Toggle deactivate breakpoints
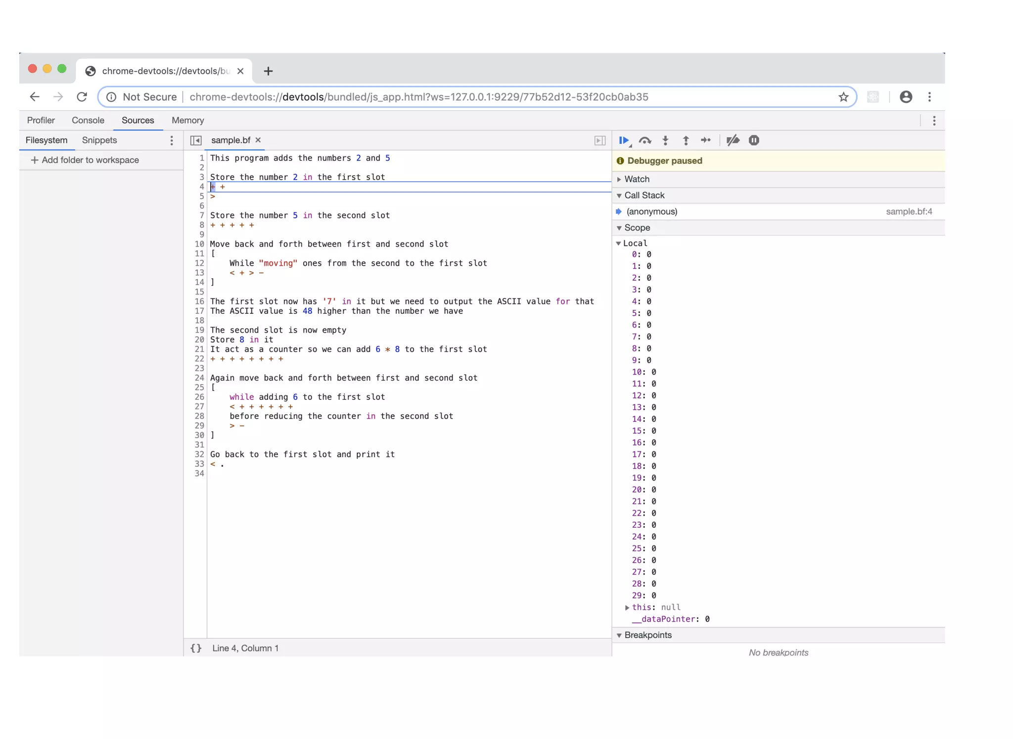 tap(733, 141)
